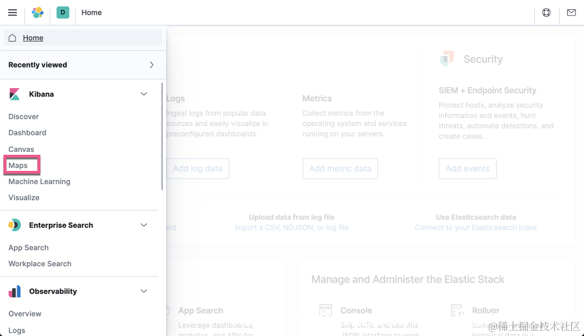Click Connect to your Elasticsearch index
The width and height of the screenshot is (584, 336).
click(476, 227)
